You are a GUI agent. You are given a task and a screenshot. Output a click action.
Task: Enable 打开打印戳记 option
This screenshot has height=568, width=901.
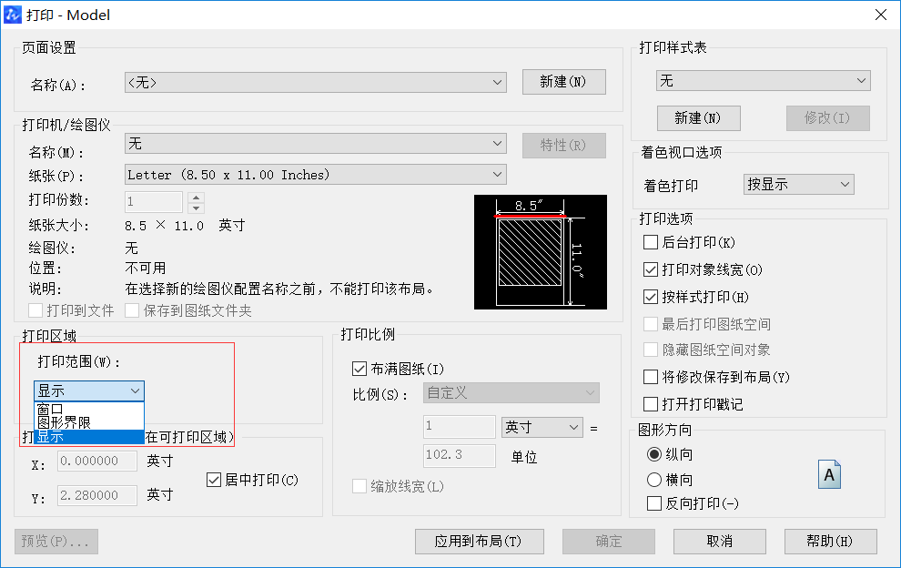[x=651, y=403]
